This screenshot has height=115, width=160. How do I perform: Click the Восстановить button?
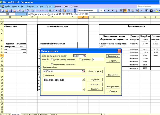tap(113, 87)
